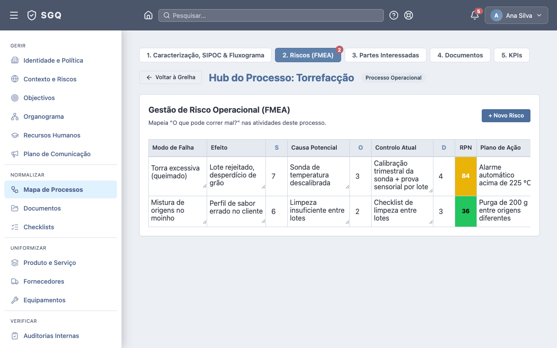557x348 pixels.
Task: Edit detection value 4 field
Action: point(444,176)
